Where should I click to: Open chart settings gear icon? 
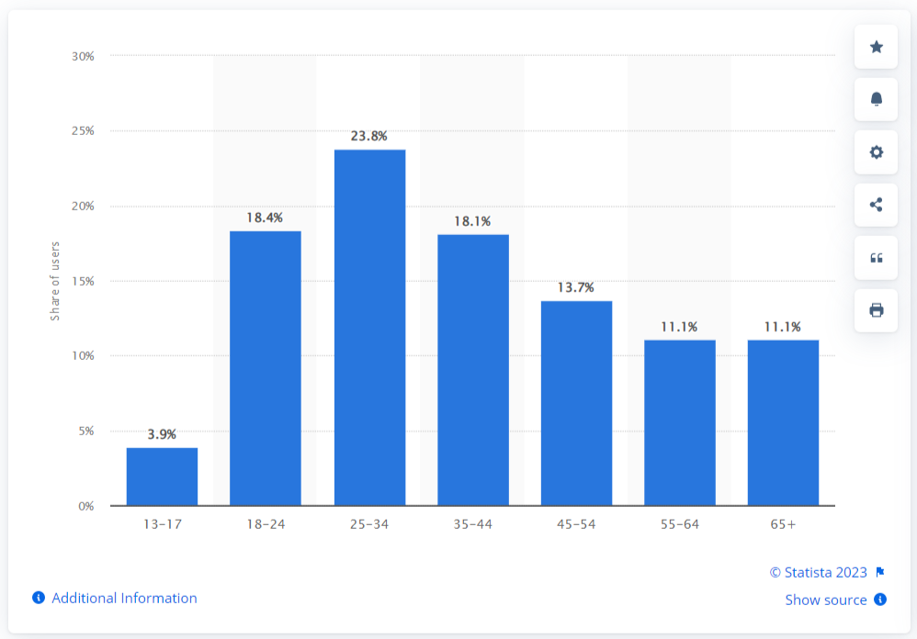pyautogui.click(x=876, y=152)
